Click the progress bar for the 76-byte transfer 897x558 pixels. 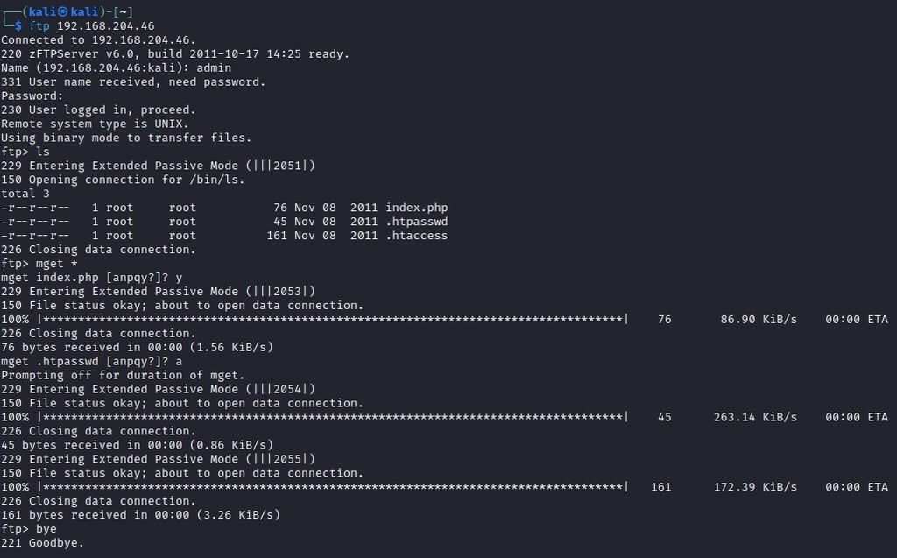click(333, 320)
